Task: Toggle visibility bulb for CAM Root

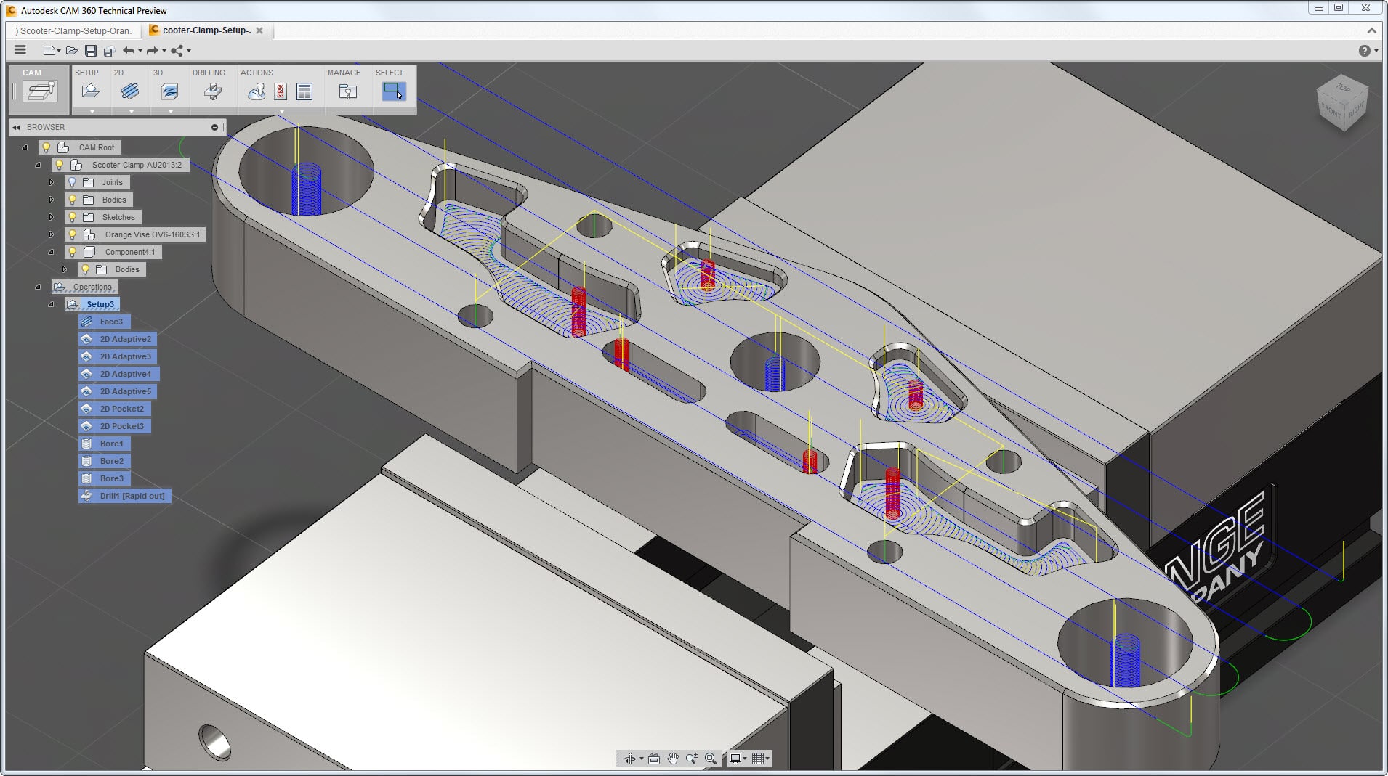Action: (x=46, y=147)
